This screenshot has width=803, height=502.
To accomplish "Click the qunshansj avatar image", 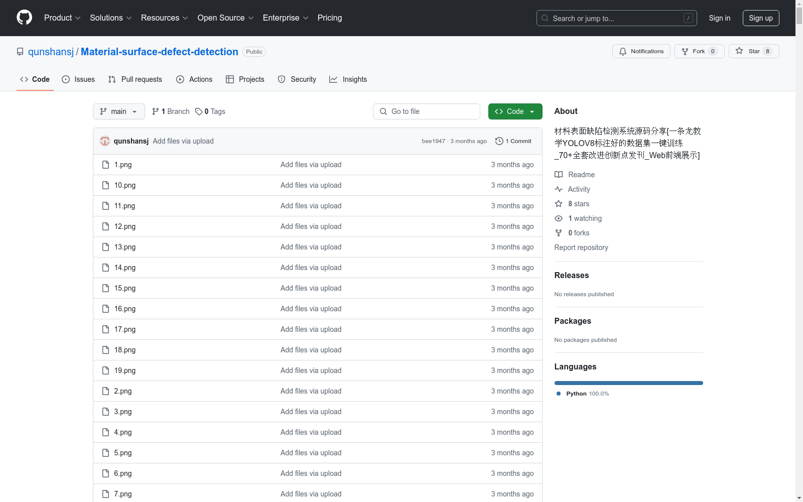I will click(105, 141).
